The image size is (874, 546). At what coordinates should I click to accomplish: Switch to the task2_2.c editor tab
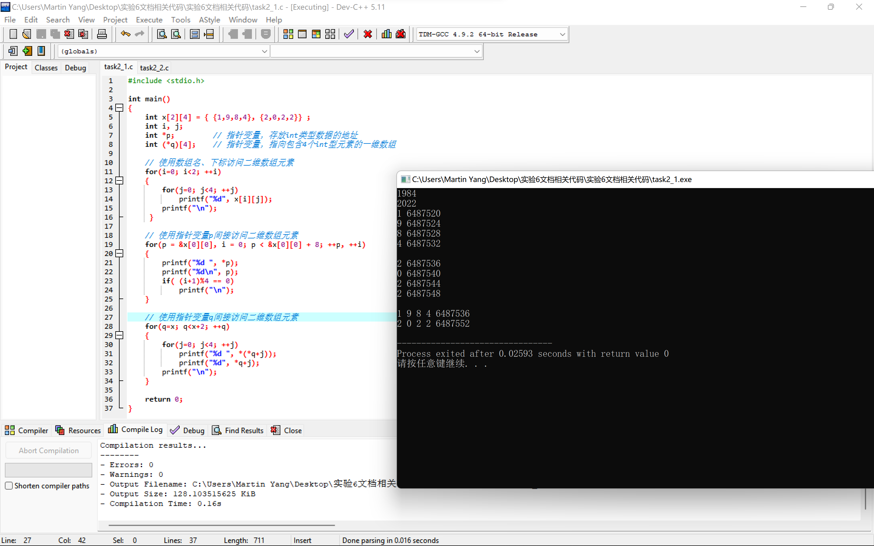(154, 68)
